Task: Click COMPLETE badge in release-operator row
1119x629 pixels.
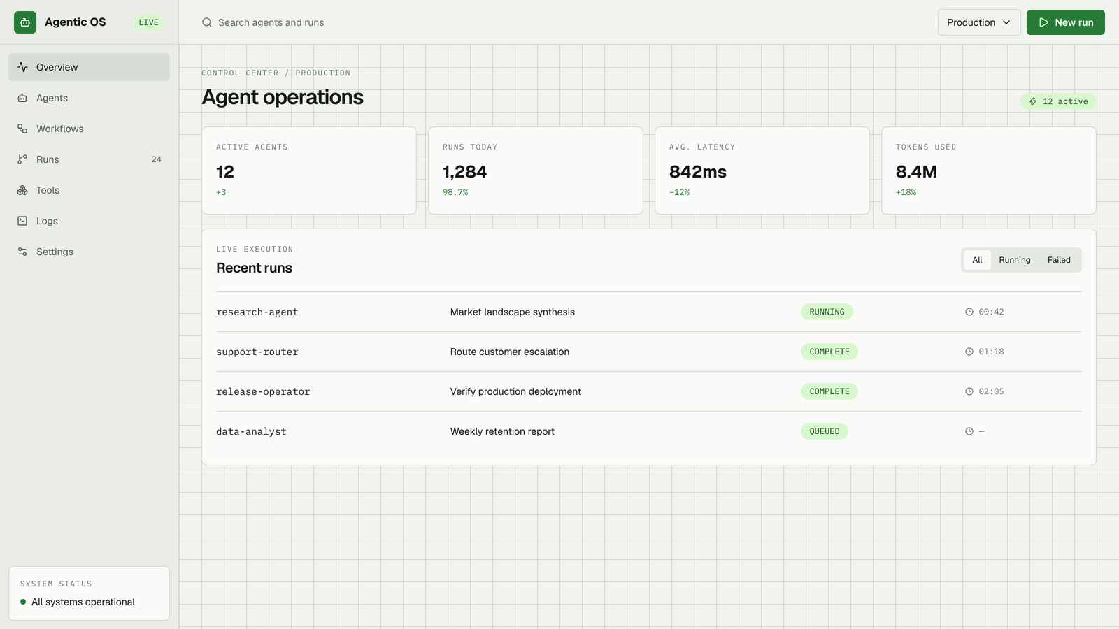Action: [829, 391]
